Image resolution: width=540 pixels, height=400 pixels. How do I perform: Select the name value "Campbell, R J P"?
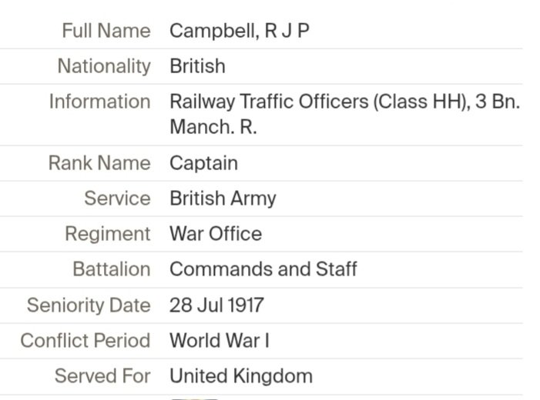tap(240, 31)
